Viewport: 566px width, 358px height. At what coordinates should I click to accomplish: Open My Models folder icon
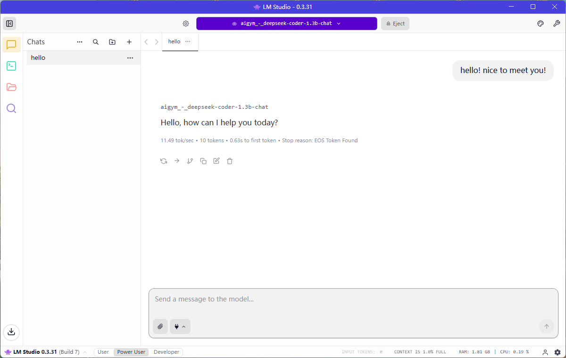click(x=11, y=87)
